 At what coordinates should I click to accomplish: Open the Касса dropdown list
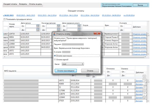coord(73,64)
